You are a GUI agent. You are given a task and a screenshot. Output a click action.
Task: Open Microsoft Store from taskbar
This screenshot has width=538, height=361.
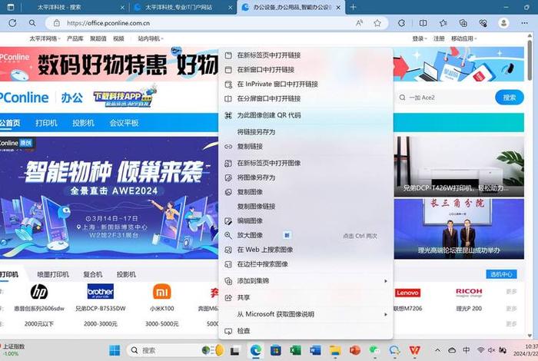275,350
